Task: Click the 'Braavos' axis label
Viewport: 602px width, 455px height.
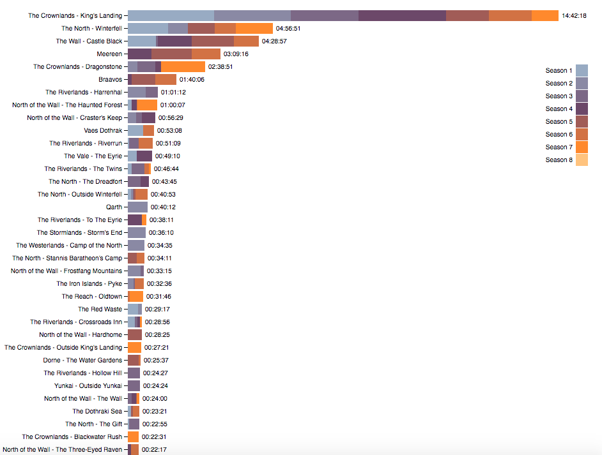Action: coord(110,79)
